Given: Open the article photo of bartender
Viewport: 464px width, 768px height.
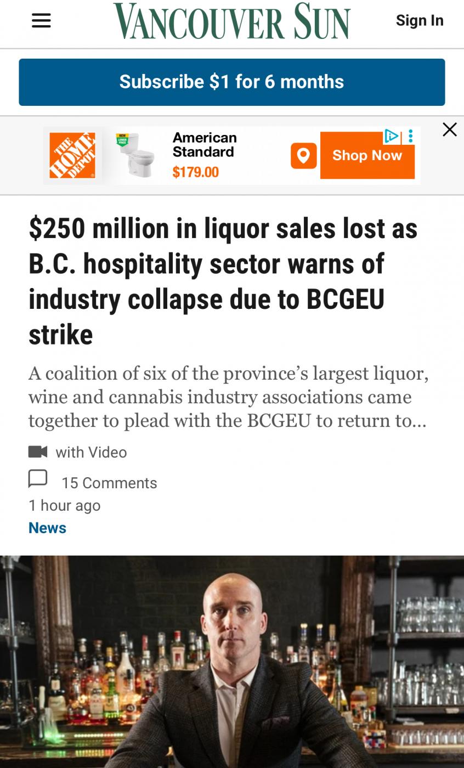Looking at the screenshot, I should [x=232, y=662].
